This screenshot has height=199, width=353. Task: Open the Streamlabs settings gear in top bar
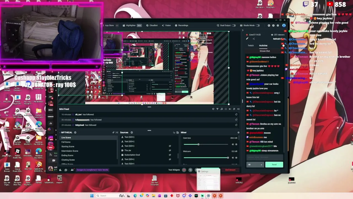[278, 25]
